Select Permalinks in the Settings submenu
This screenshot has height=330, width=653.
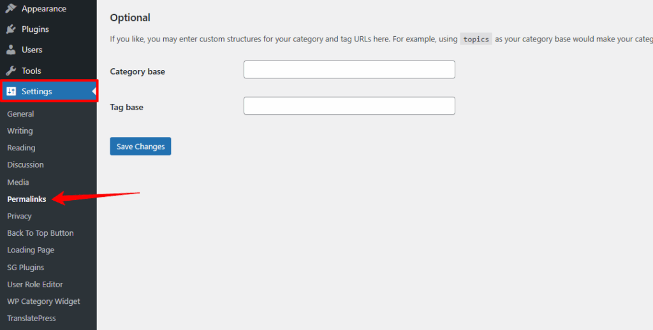click(x=27, y=199)
